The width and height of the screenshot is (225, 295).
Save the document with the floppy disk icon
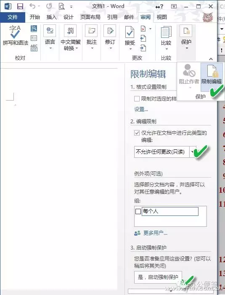point(20,6)
